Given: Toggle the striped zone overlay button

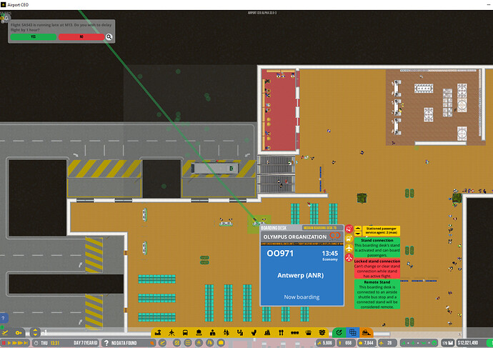Looking at the screenshot, I should pyautogui.click(x=177, y=343).
